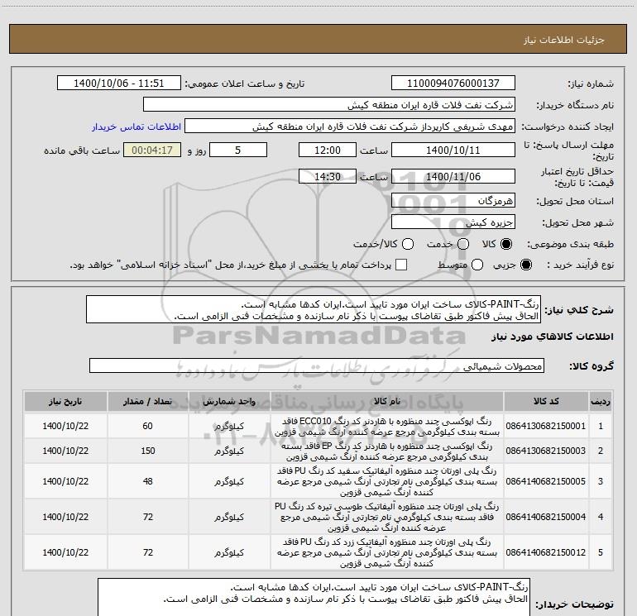Click the ECC010 epoxy paint item name

pyautogui.click(x=387, y=427)
